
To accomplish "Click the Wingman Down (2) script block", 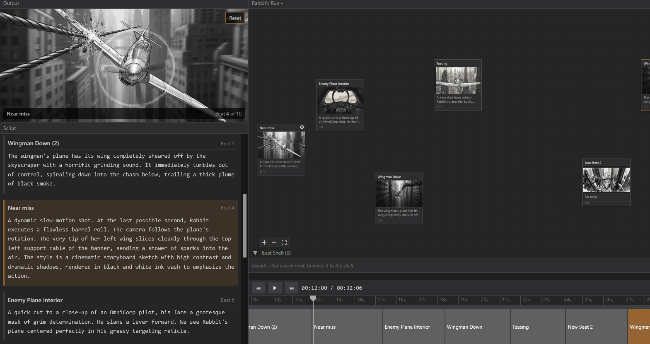I will pyautogui.click(x=121, y=164).
